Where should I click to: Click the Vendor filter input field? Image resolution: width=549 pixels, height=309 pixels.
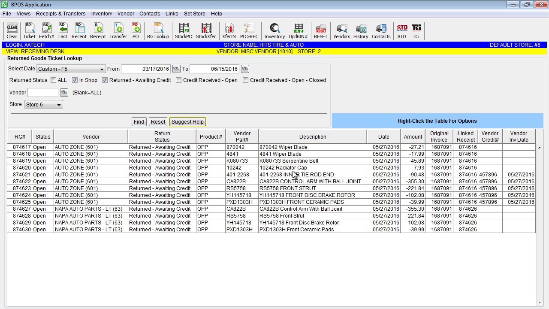point(43,93)
